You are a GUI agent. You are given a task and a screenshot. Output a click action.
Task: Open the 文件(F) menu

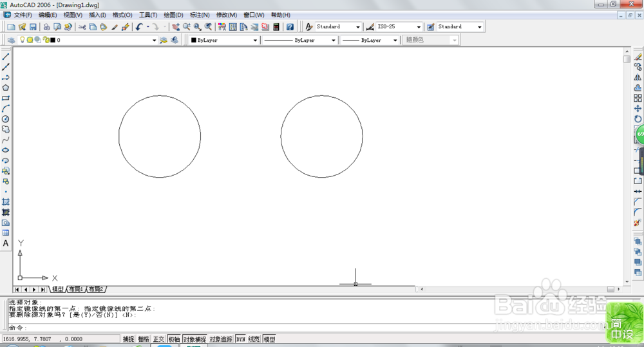23,15
